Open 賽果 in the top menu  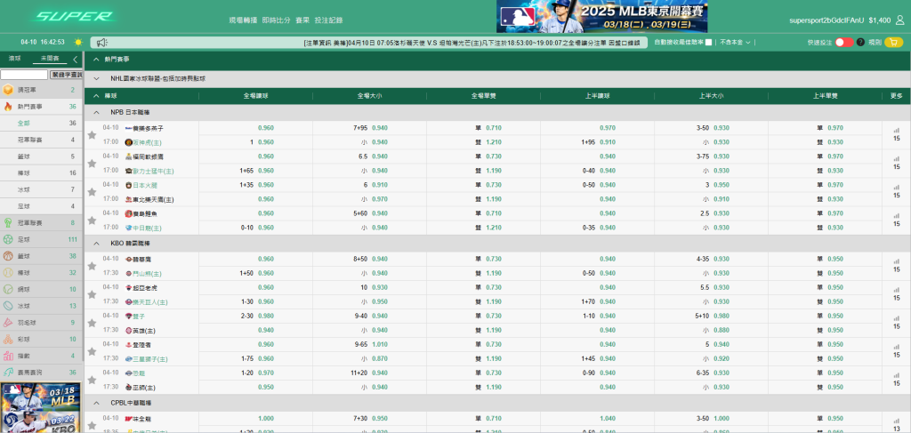point(302,20)
